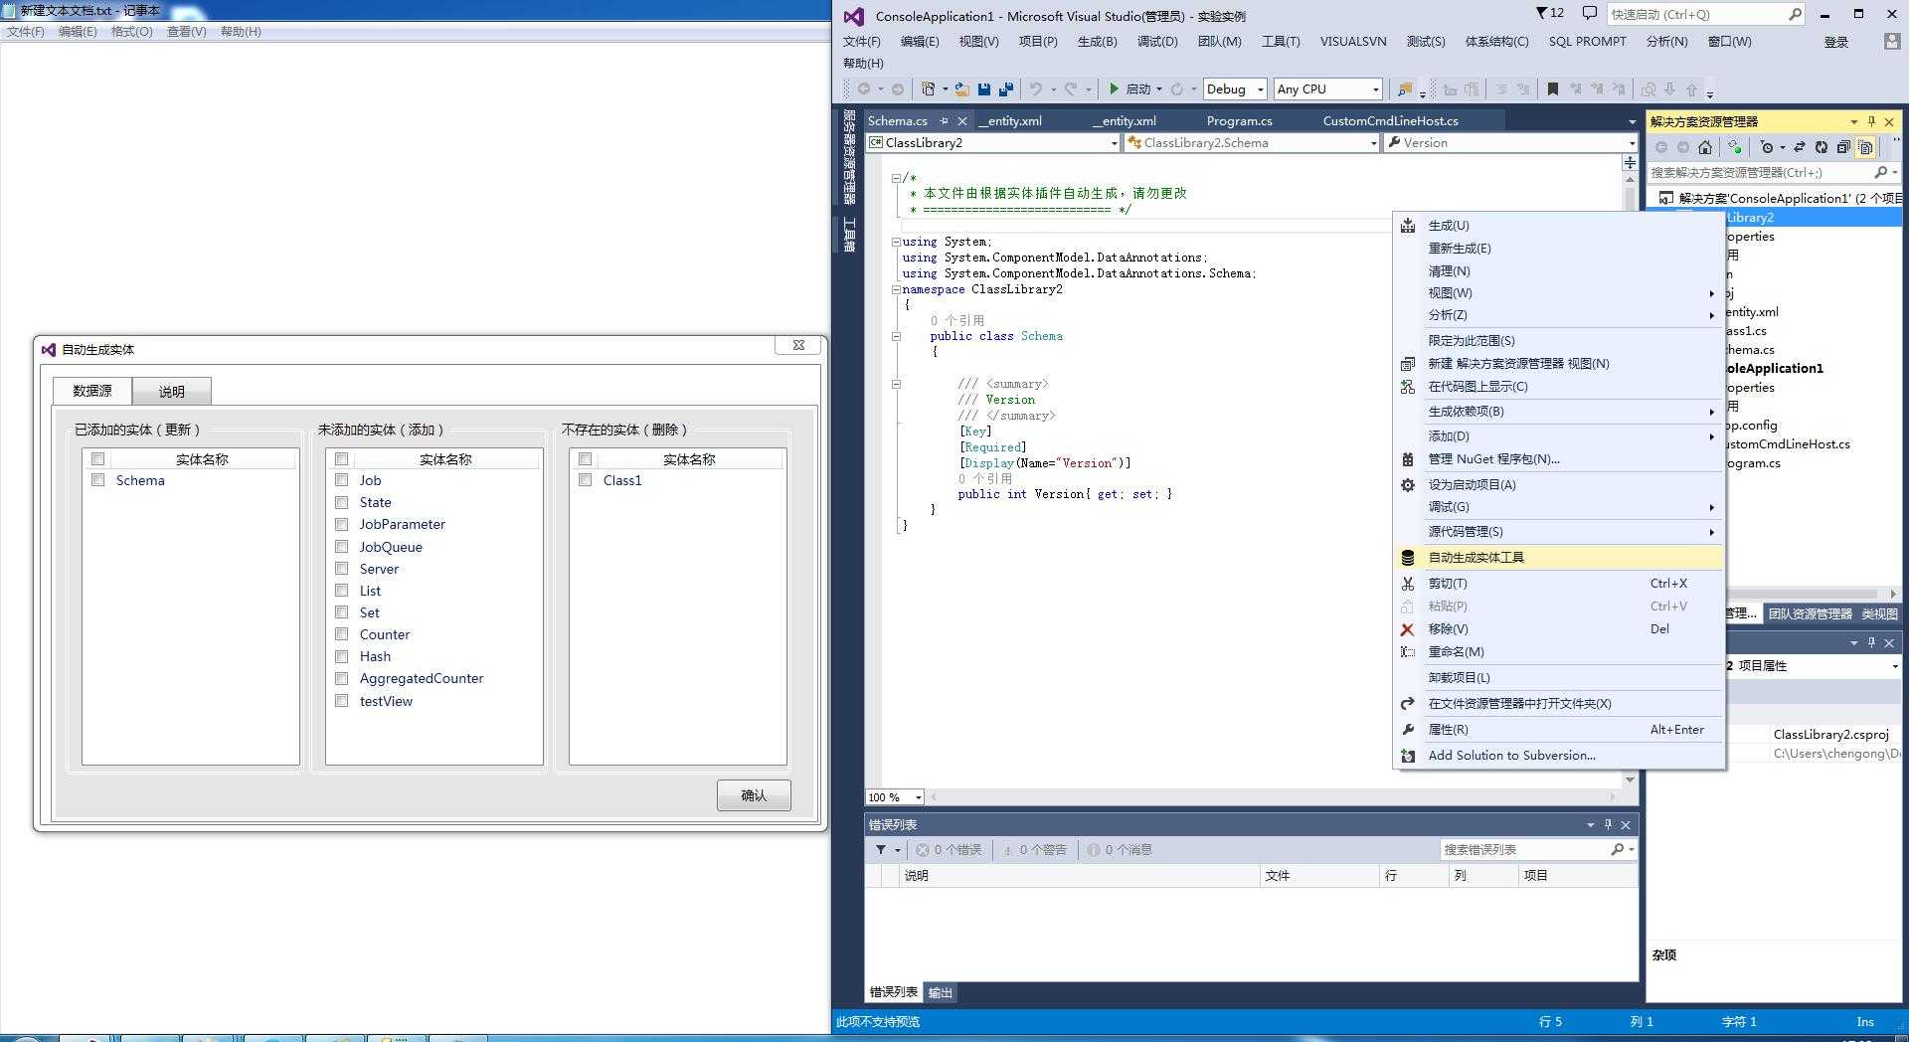Viewport: 1909px width, 1042px height.
Task: Click the Sync with Active Document icon
Action: 1800,147
